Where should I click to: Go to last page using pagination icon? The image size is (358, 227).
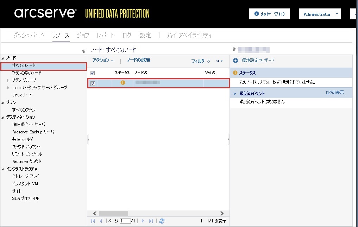[x=151, y=221]
